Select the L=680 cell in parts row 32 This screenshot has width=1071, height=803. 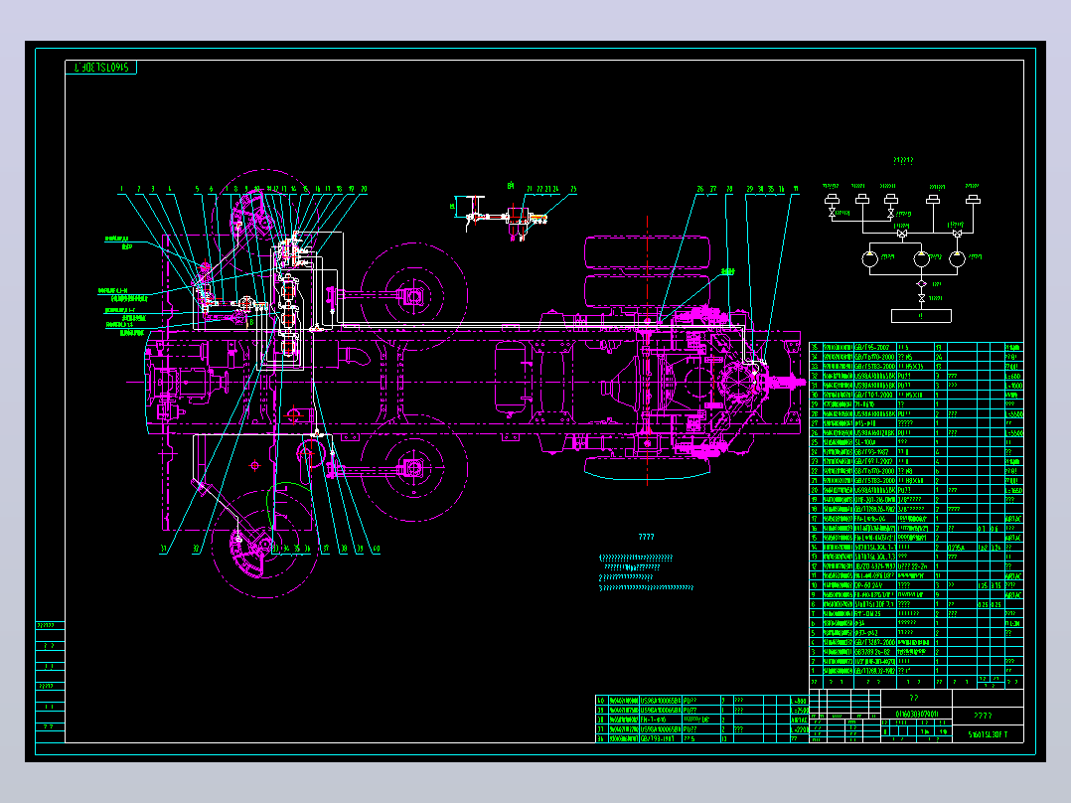[x=1013, y=376]
